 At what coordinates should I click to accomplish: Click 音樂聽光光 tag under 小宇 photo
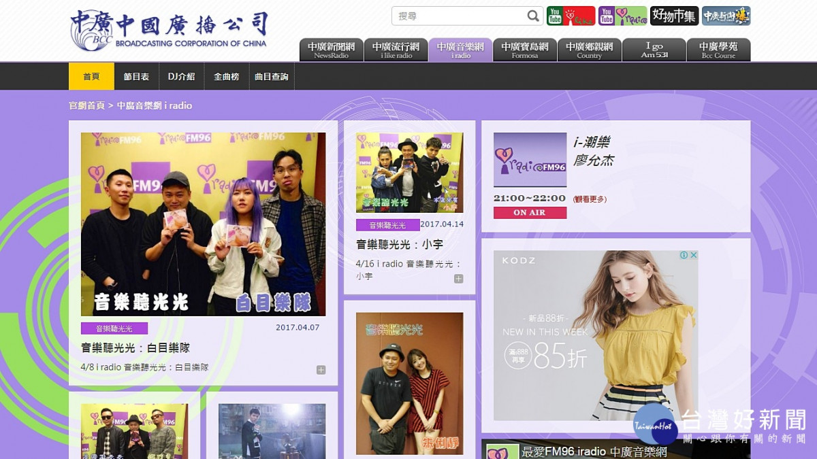coord(388,225)
